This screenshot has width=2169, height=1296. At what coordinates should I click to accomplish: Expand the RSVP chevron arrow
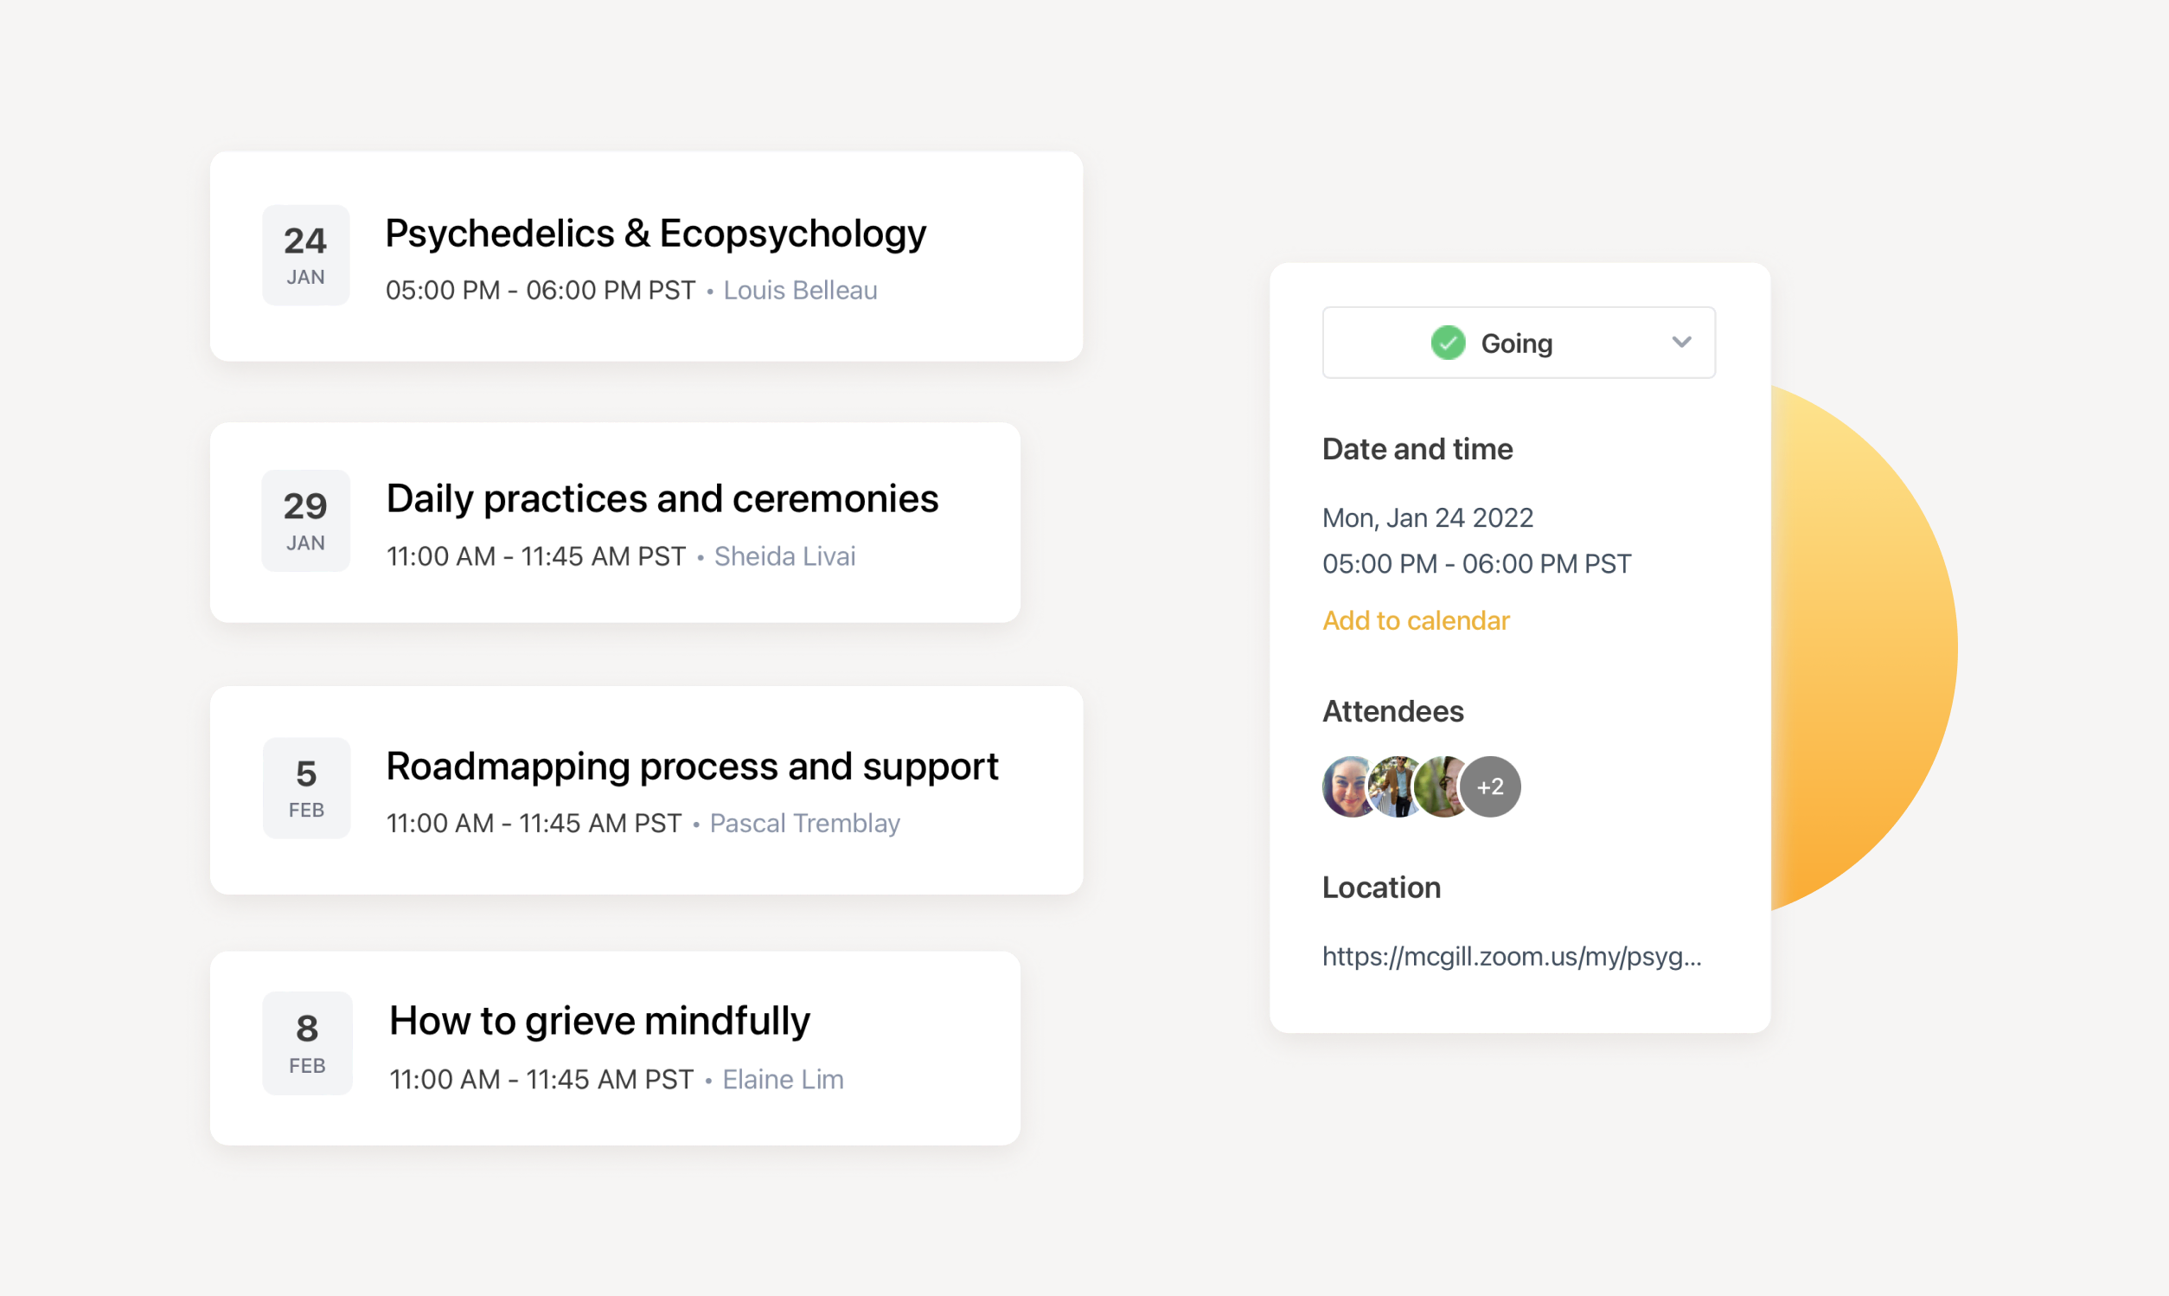point(1681,343)
